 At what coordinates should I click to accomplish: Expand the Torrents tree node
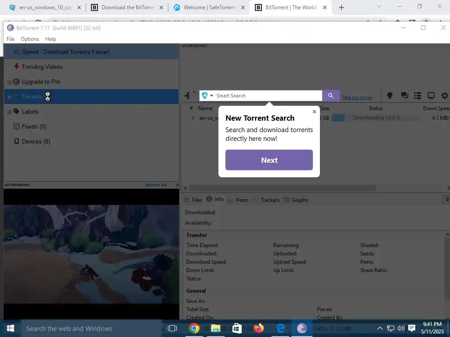(9, 97)
